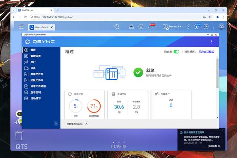Open the 用户自订模式 link
The width and height of the screenshot is (237, 158).
(206, 52)
